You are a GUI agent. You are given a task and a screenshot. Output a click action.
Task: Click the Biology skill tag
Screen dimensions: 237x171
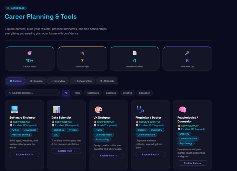tap(142, 130)
